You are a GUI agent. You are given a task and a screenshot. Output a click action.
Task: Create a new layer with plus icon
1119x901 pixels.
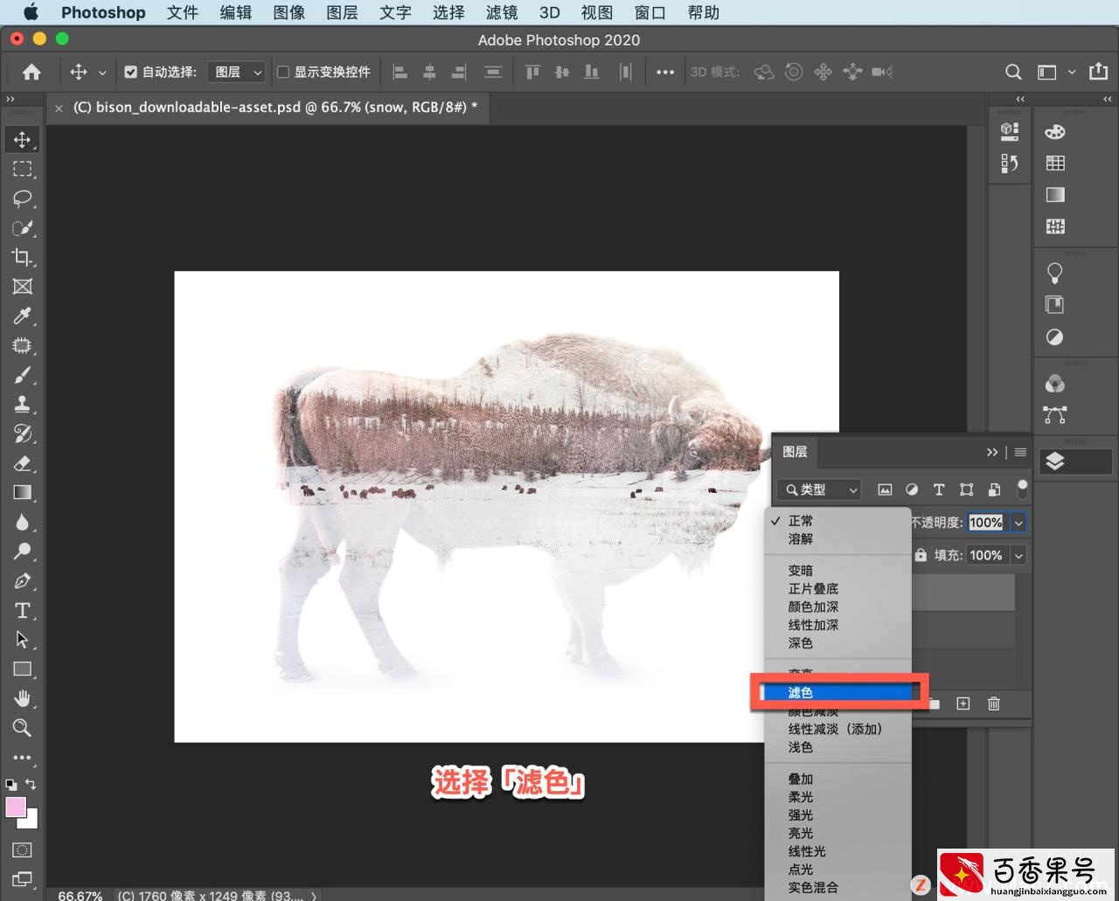[963, 703]
